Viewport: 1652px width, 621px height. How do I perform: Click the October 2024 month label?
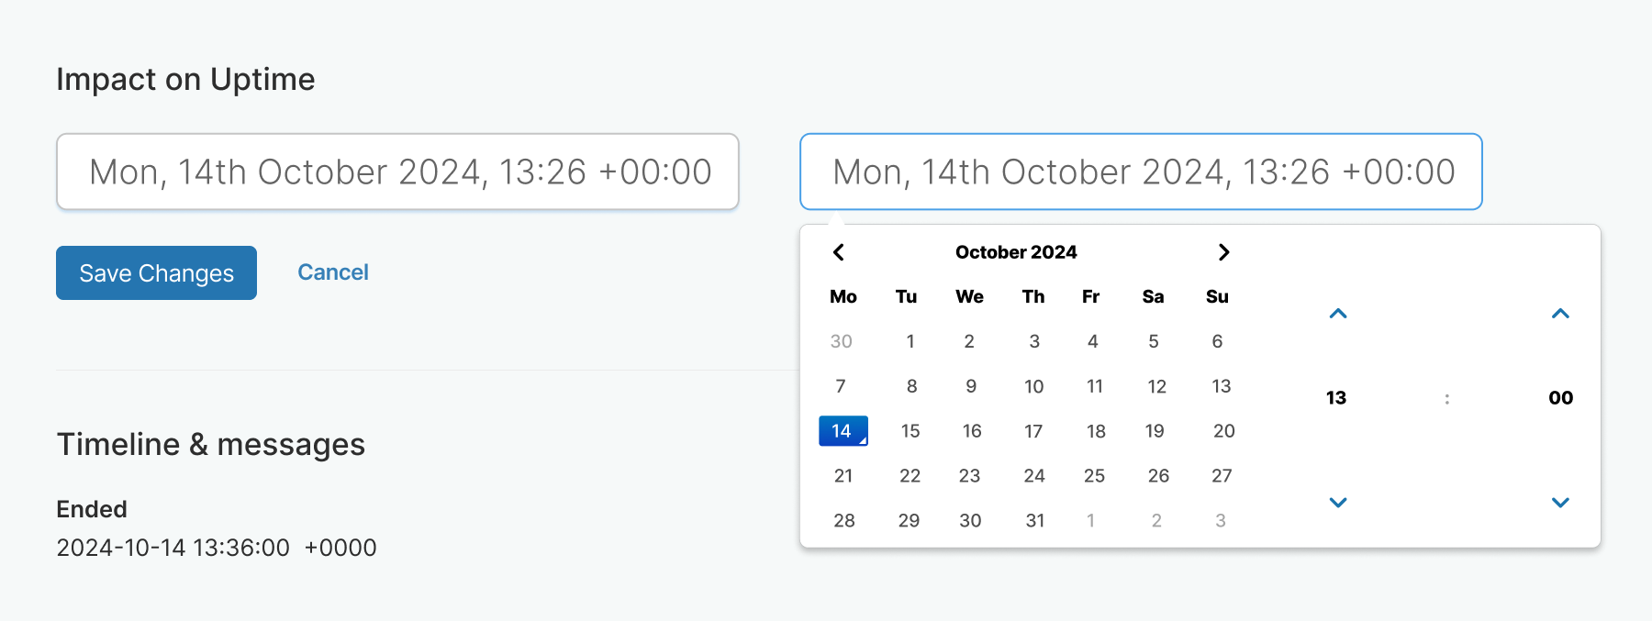[1015, 252]
